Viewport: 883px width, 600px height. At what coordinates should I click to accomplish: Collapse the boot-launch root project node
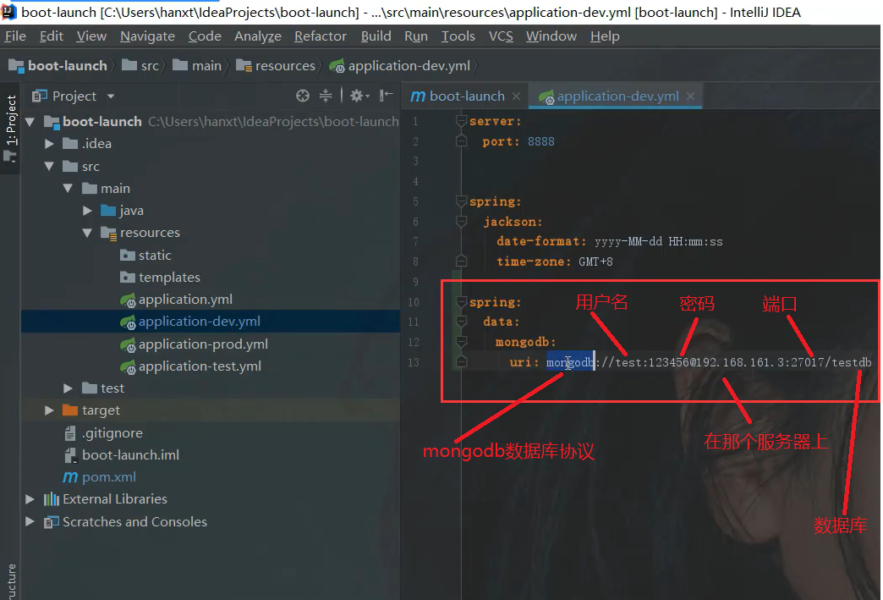30,121
